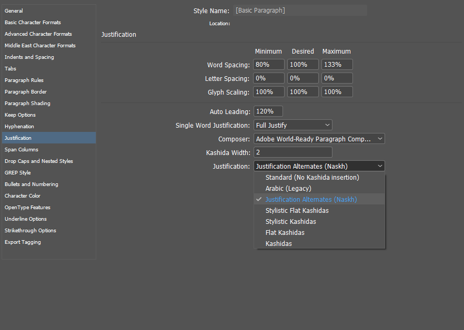Image resolution: width=464 pixels, height=330 pixels.
Task: Open Middle East Character Formats section
Action: 40,46
